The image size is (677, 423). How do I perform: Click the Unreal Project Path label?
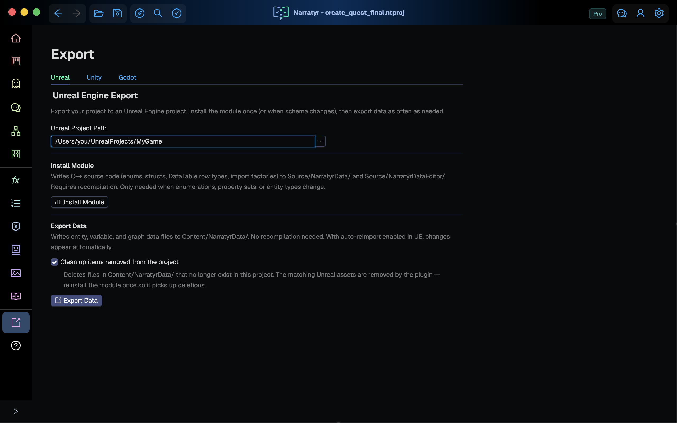[x=79, y=128]
